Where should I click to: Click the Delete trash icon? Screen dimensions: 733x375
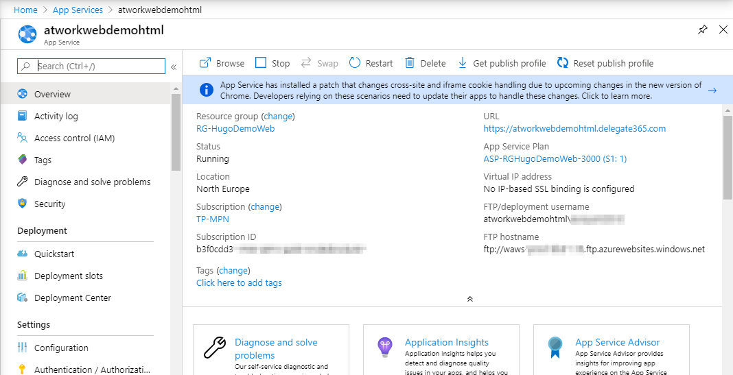[x=410, y=63]
